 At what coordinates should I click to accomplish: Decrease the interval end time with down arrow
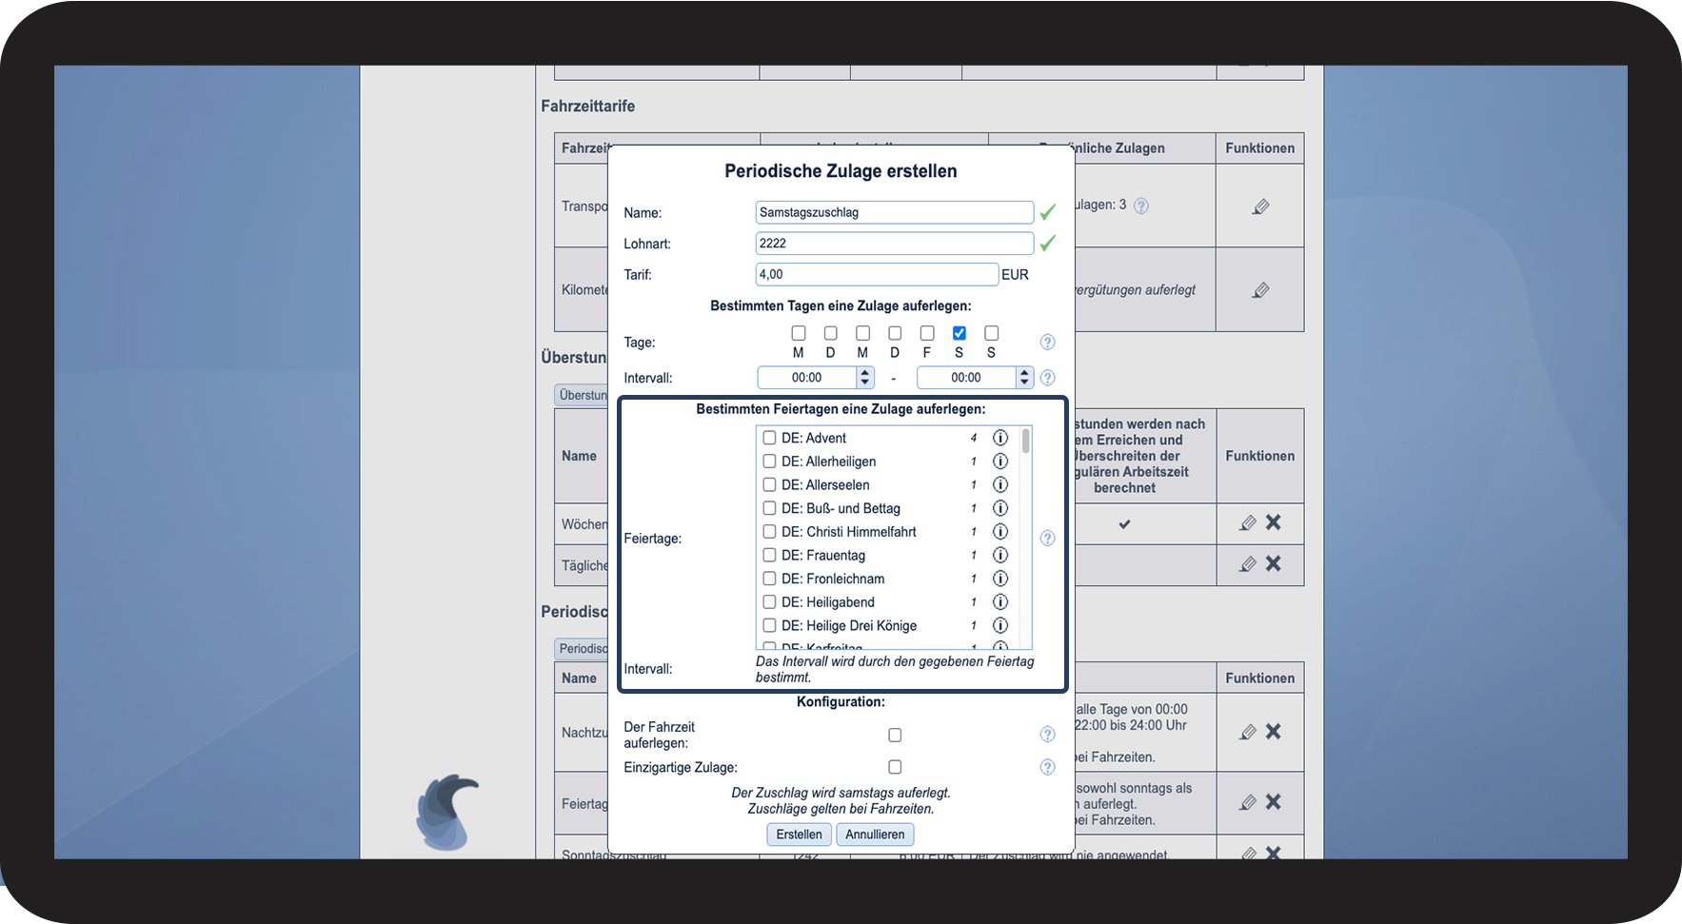pyautogui.click(x=1024, y=383)
